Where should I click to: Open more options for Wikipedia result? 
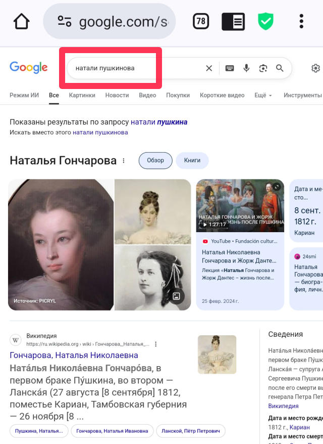tap(156, 344)
